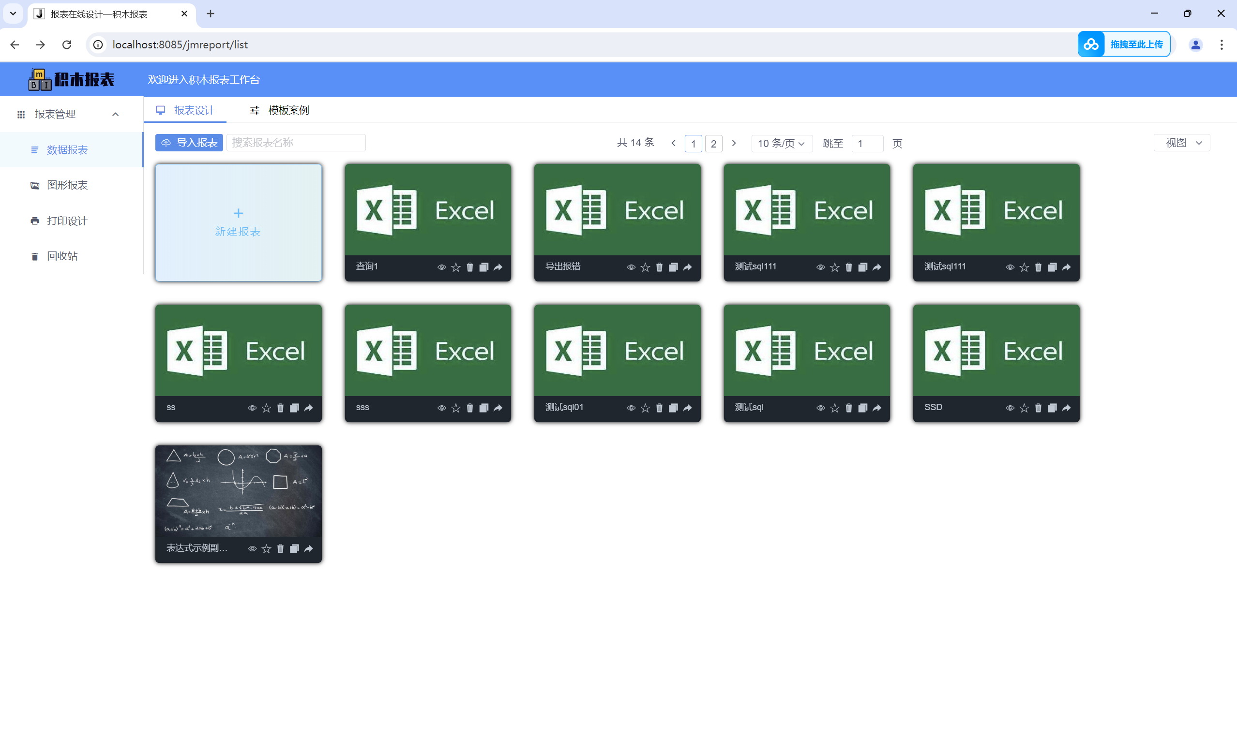Click copy icon on the ss card
1237x737 pixels.
pyautogui.click(x=294, y=408)
